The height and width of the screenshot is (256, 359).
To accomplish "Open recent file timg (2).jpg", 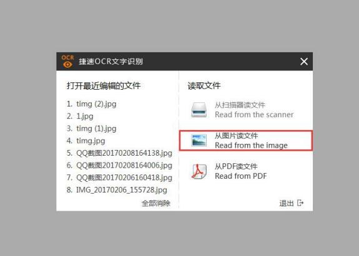I will tap(92, 104).
